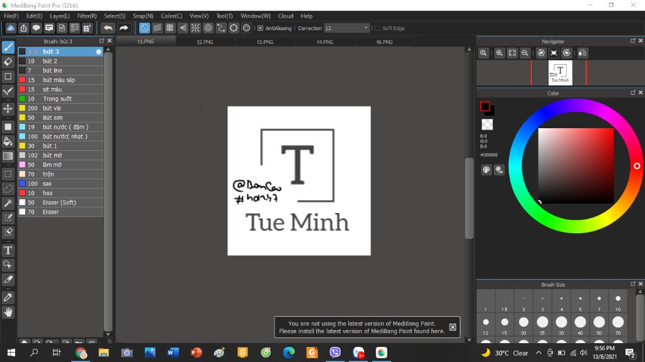Switch to the t4.PNG tab
The width and height of the screenshot is (645, 362).
pyautogui.click(x=325, y=42)
